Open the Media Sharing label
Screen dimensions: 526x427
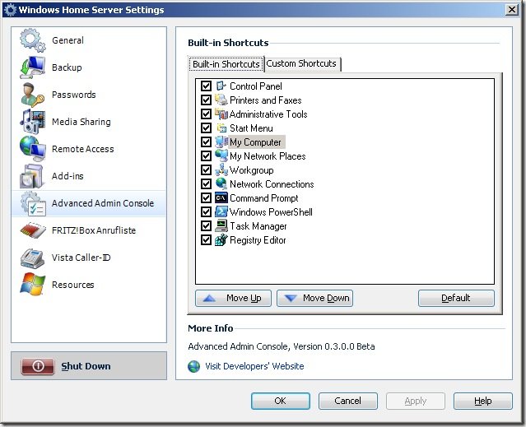(x=81, y=122)
